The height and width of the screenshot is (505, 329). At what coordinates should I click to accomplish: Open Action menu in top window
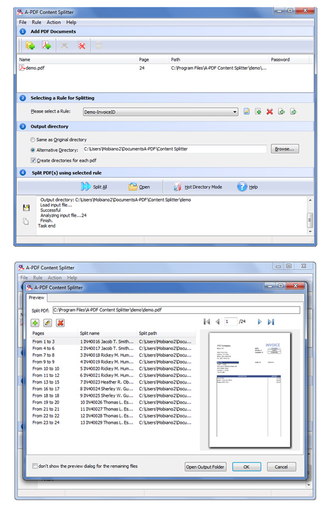(x=54, y=22)
